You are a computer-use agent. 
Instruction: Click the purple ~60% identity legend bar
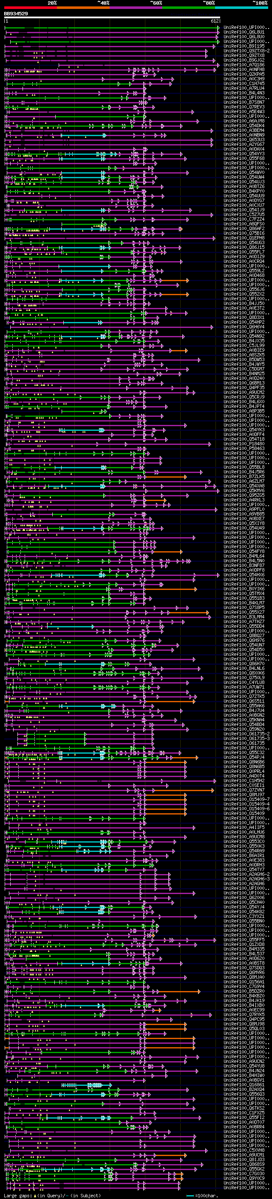[136, 8]
